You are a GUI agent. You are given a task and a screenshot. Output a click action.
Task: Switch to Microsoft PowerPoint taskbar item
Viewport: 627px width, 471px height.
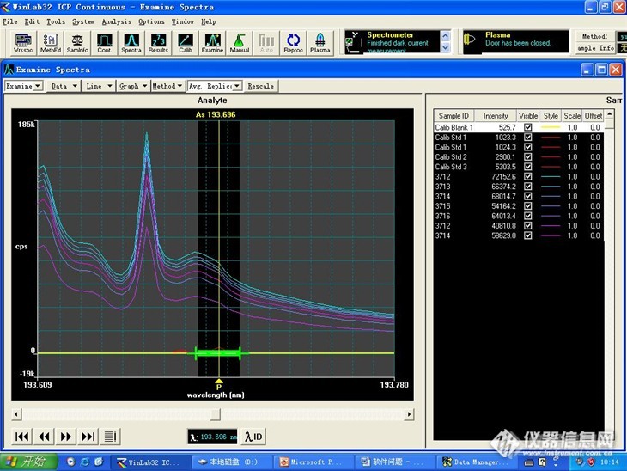click(313, 462)
